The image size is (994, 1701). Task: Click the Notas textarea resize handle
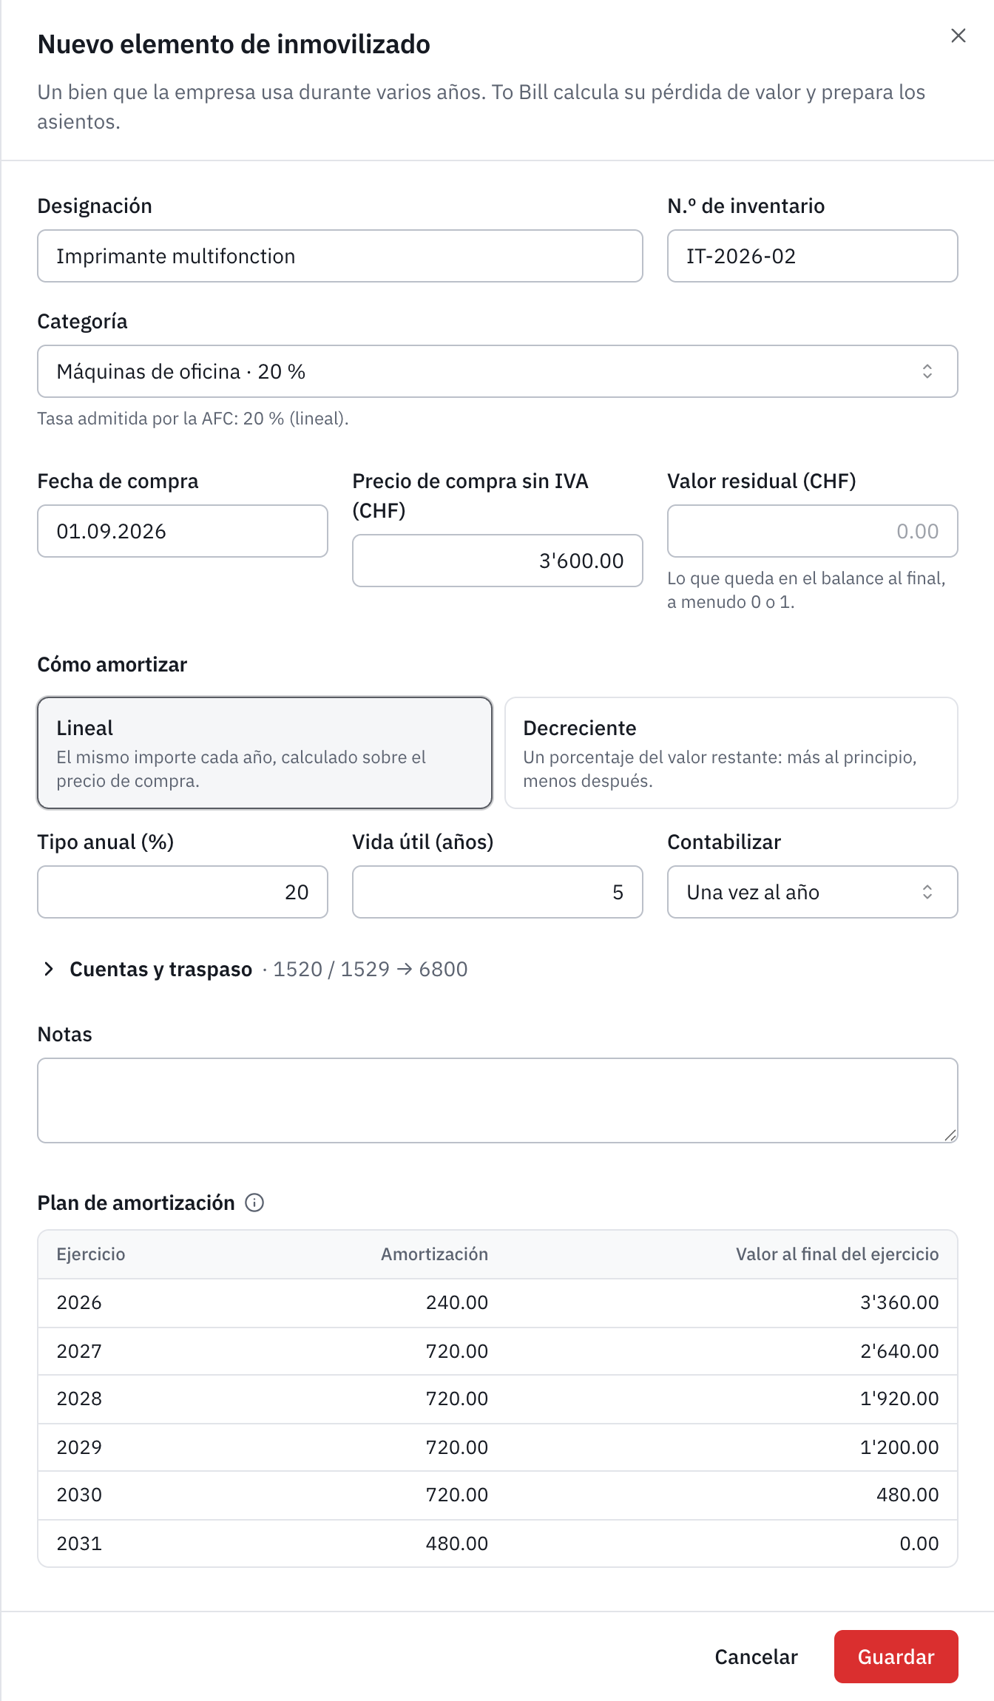click(950, 1135)
